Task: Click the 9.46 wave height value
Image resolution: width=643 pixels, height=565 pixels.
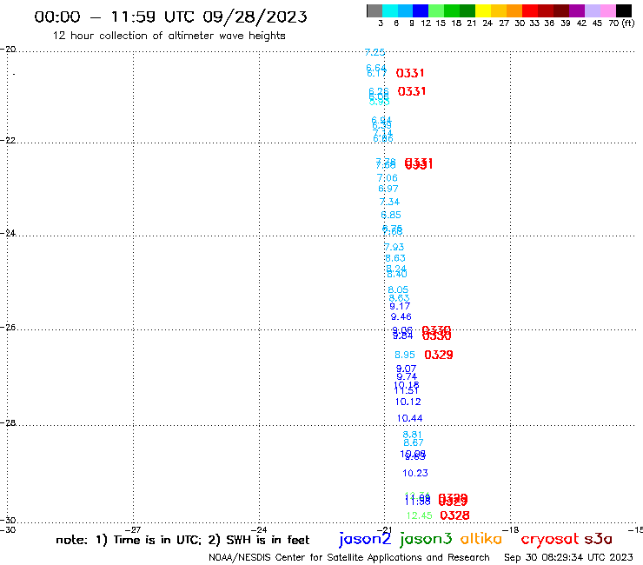Action: pyautogui.click(x=401, y=316)
